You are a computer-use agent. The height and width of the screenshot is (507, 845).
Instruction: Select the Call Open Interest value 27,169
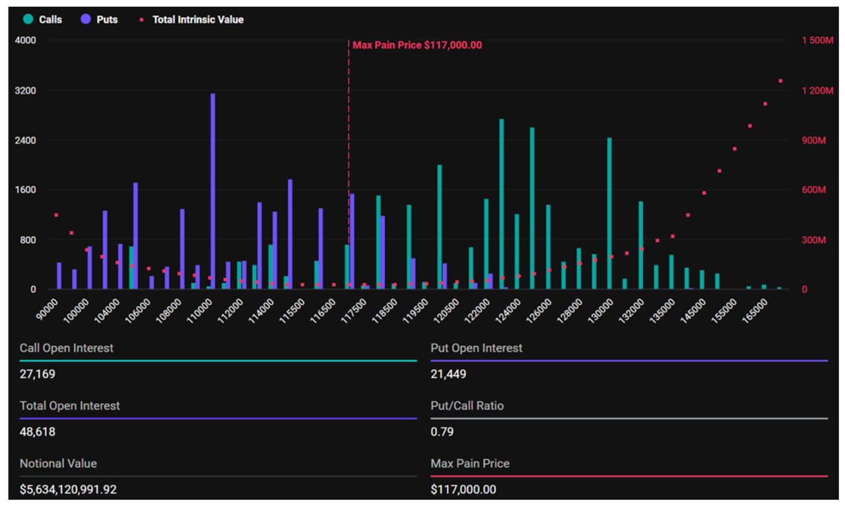pos(38,374)
